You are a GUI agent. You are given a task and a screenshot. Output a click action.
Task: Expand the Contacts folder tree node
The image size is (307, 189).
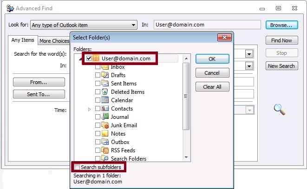coord(89,109)
